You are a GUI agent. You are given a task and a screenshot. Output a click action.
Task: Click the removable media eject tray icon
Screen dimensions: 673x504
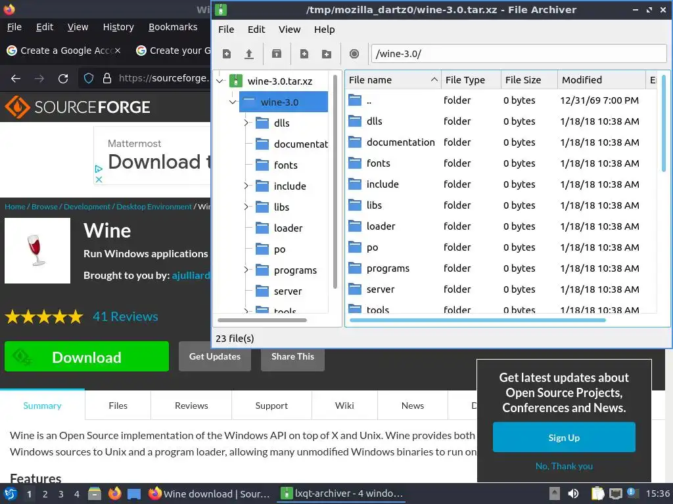point(555,493)
